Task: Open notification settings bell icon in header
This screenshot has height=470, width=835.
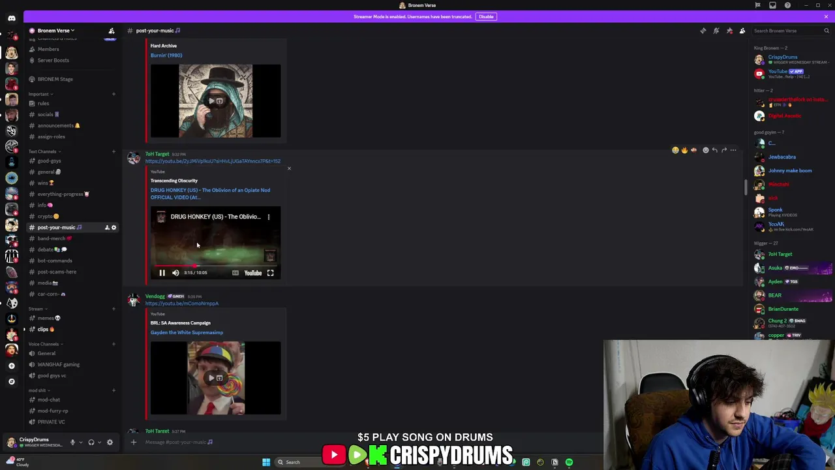Action: 716,31
